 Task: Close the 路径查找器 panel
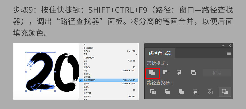click(230, 46)
